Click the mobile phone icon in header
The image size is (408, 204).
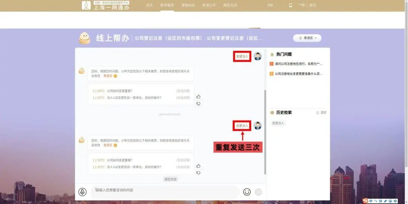[291, 5]
